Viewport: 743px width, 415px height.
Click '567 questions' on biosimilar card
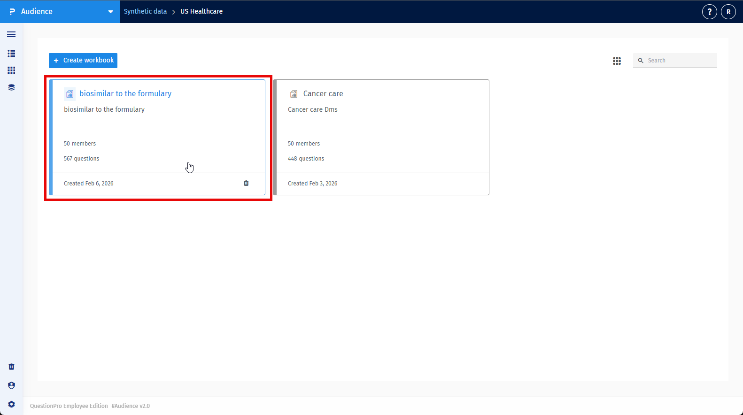click(x=82, y=159)
